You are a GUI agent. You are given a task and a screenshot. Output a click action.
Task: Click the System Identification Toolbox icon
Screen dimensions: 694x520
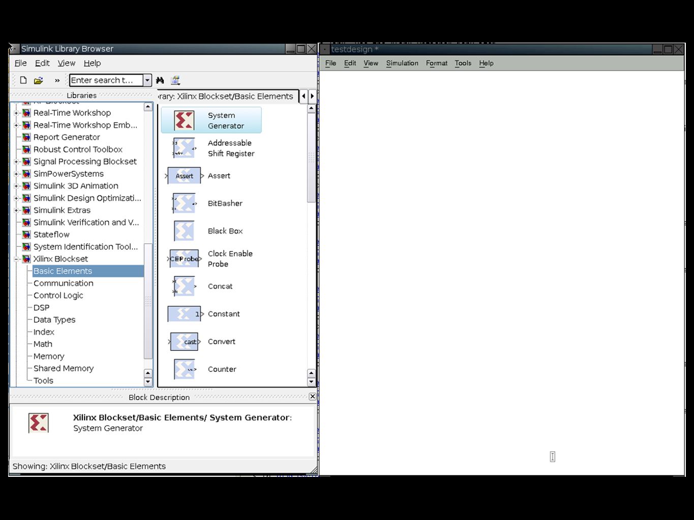pyautogui.click(x=26, y=247)
